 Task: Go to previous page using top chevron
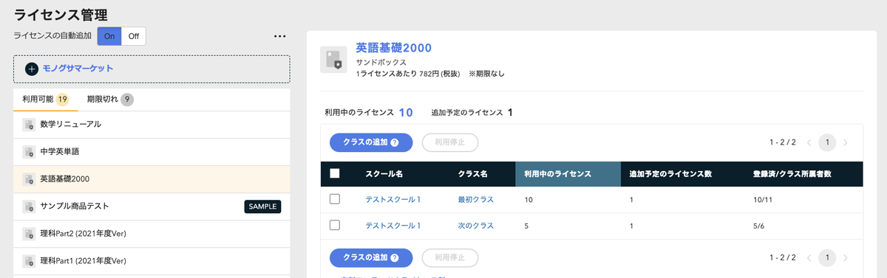point(809,142)
